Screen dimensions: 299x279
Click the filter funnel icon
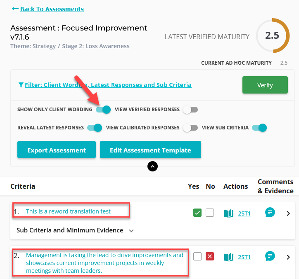21,85
